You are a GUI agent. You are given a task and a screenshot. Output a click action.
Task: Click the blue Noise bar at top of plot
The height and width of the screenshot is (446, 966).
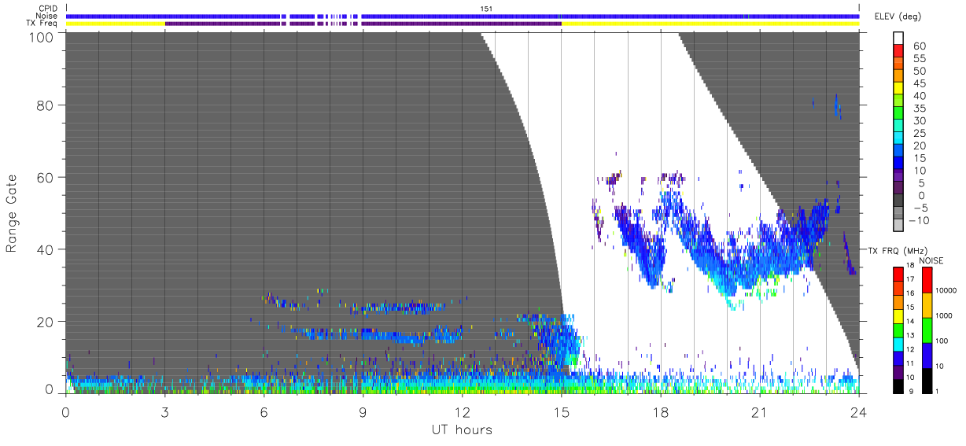pyautogui.click(x=462, y=16)
